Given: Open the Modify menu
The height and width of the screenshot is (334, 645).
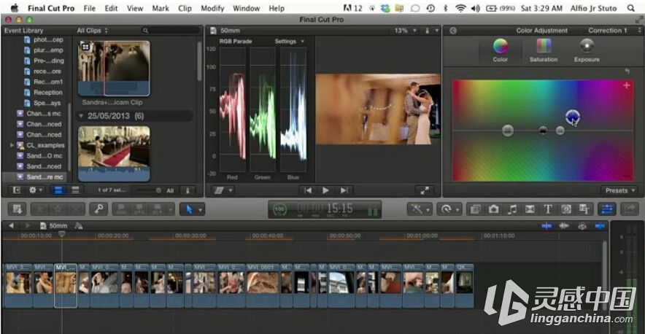Looking at the screenshot, I should (x=212, y=8).
